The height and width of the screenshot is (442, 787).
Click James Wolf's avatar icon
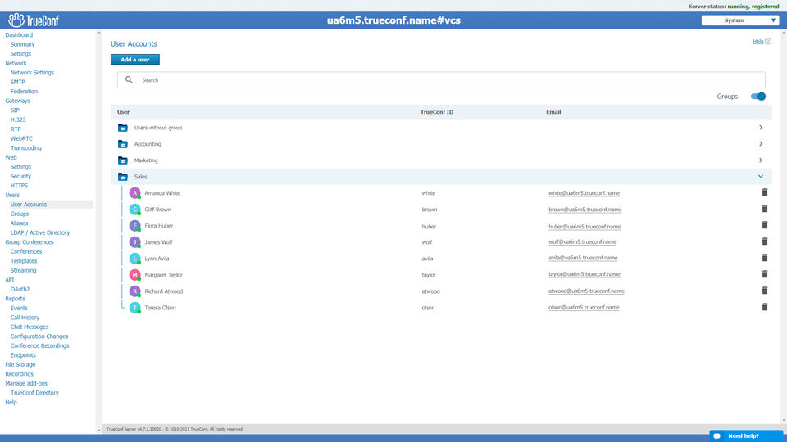click(x=134, y=242)
